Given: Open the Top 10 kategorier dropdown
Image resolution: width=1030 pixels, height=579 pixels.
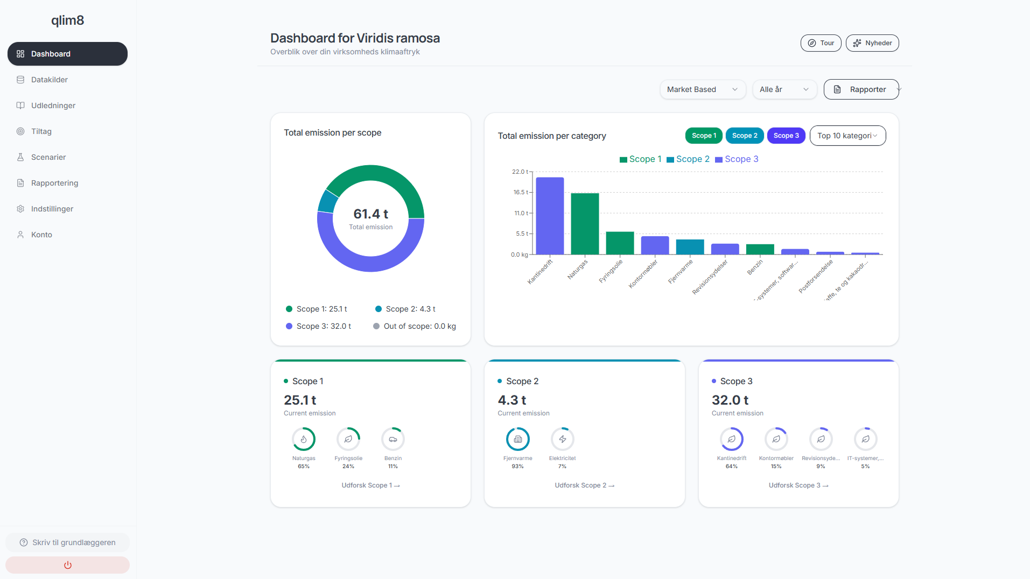Looking at the screenshot, I should pos(847,136).
